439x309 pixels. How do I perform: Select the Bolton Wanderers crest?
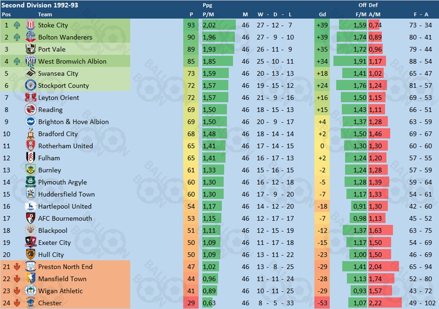[31, 37]
